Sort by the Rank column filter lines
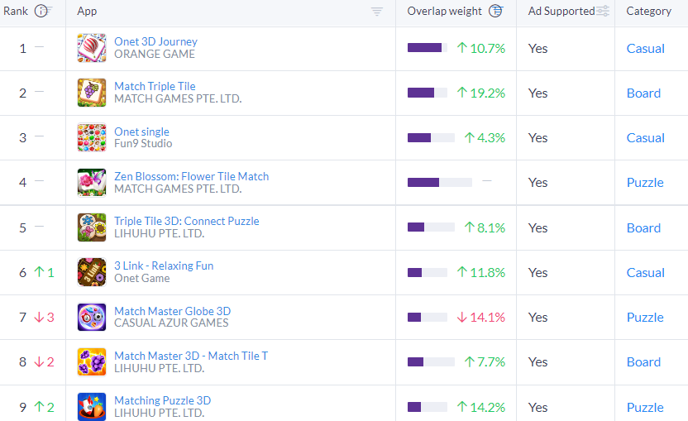The image size is (688, 421). pos(49,10)
